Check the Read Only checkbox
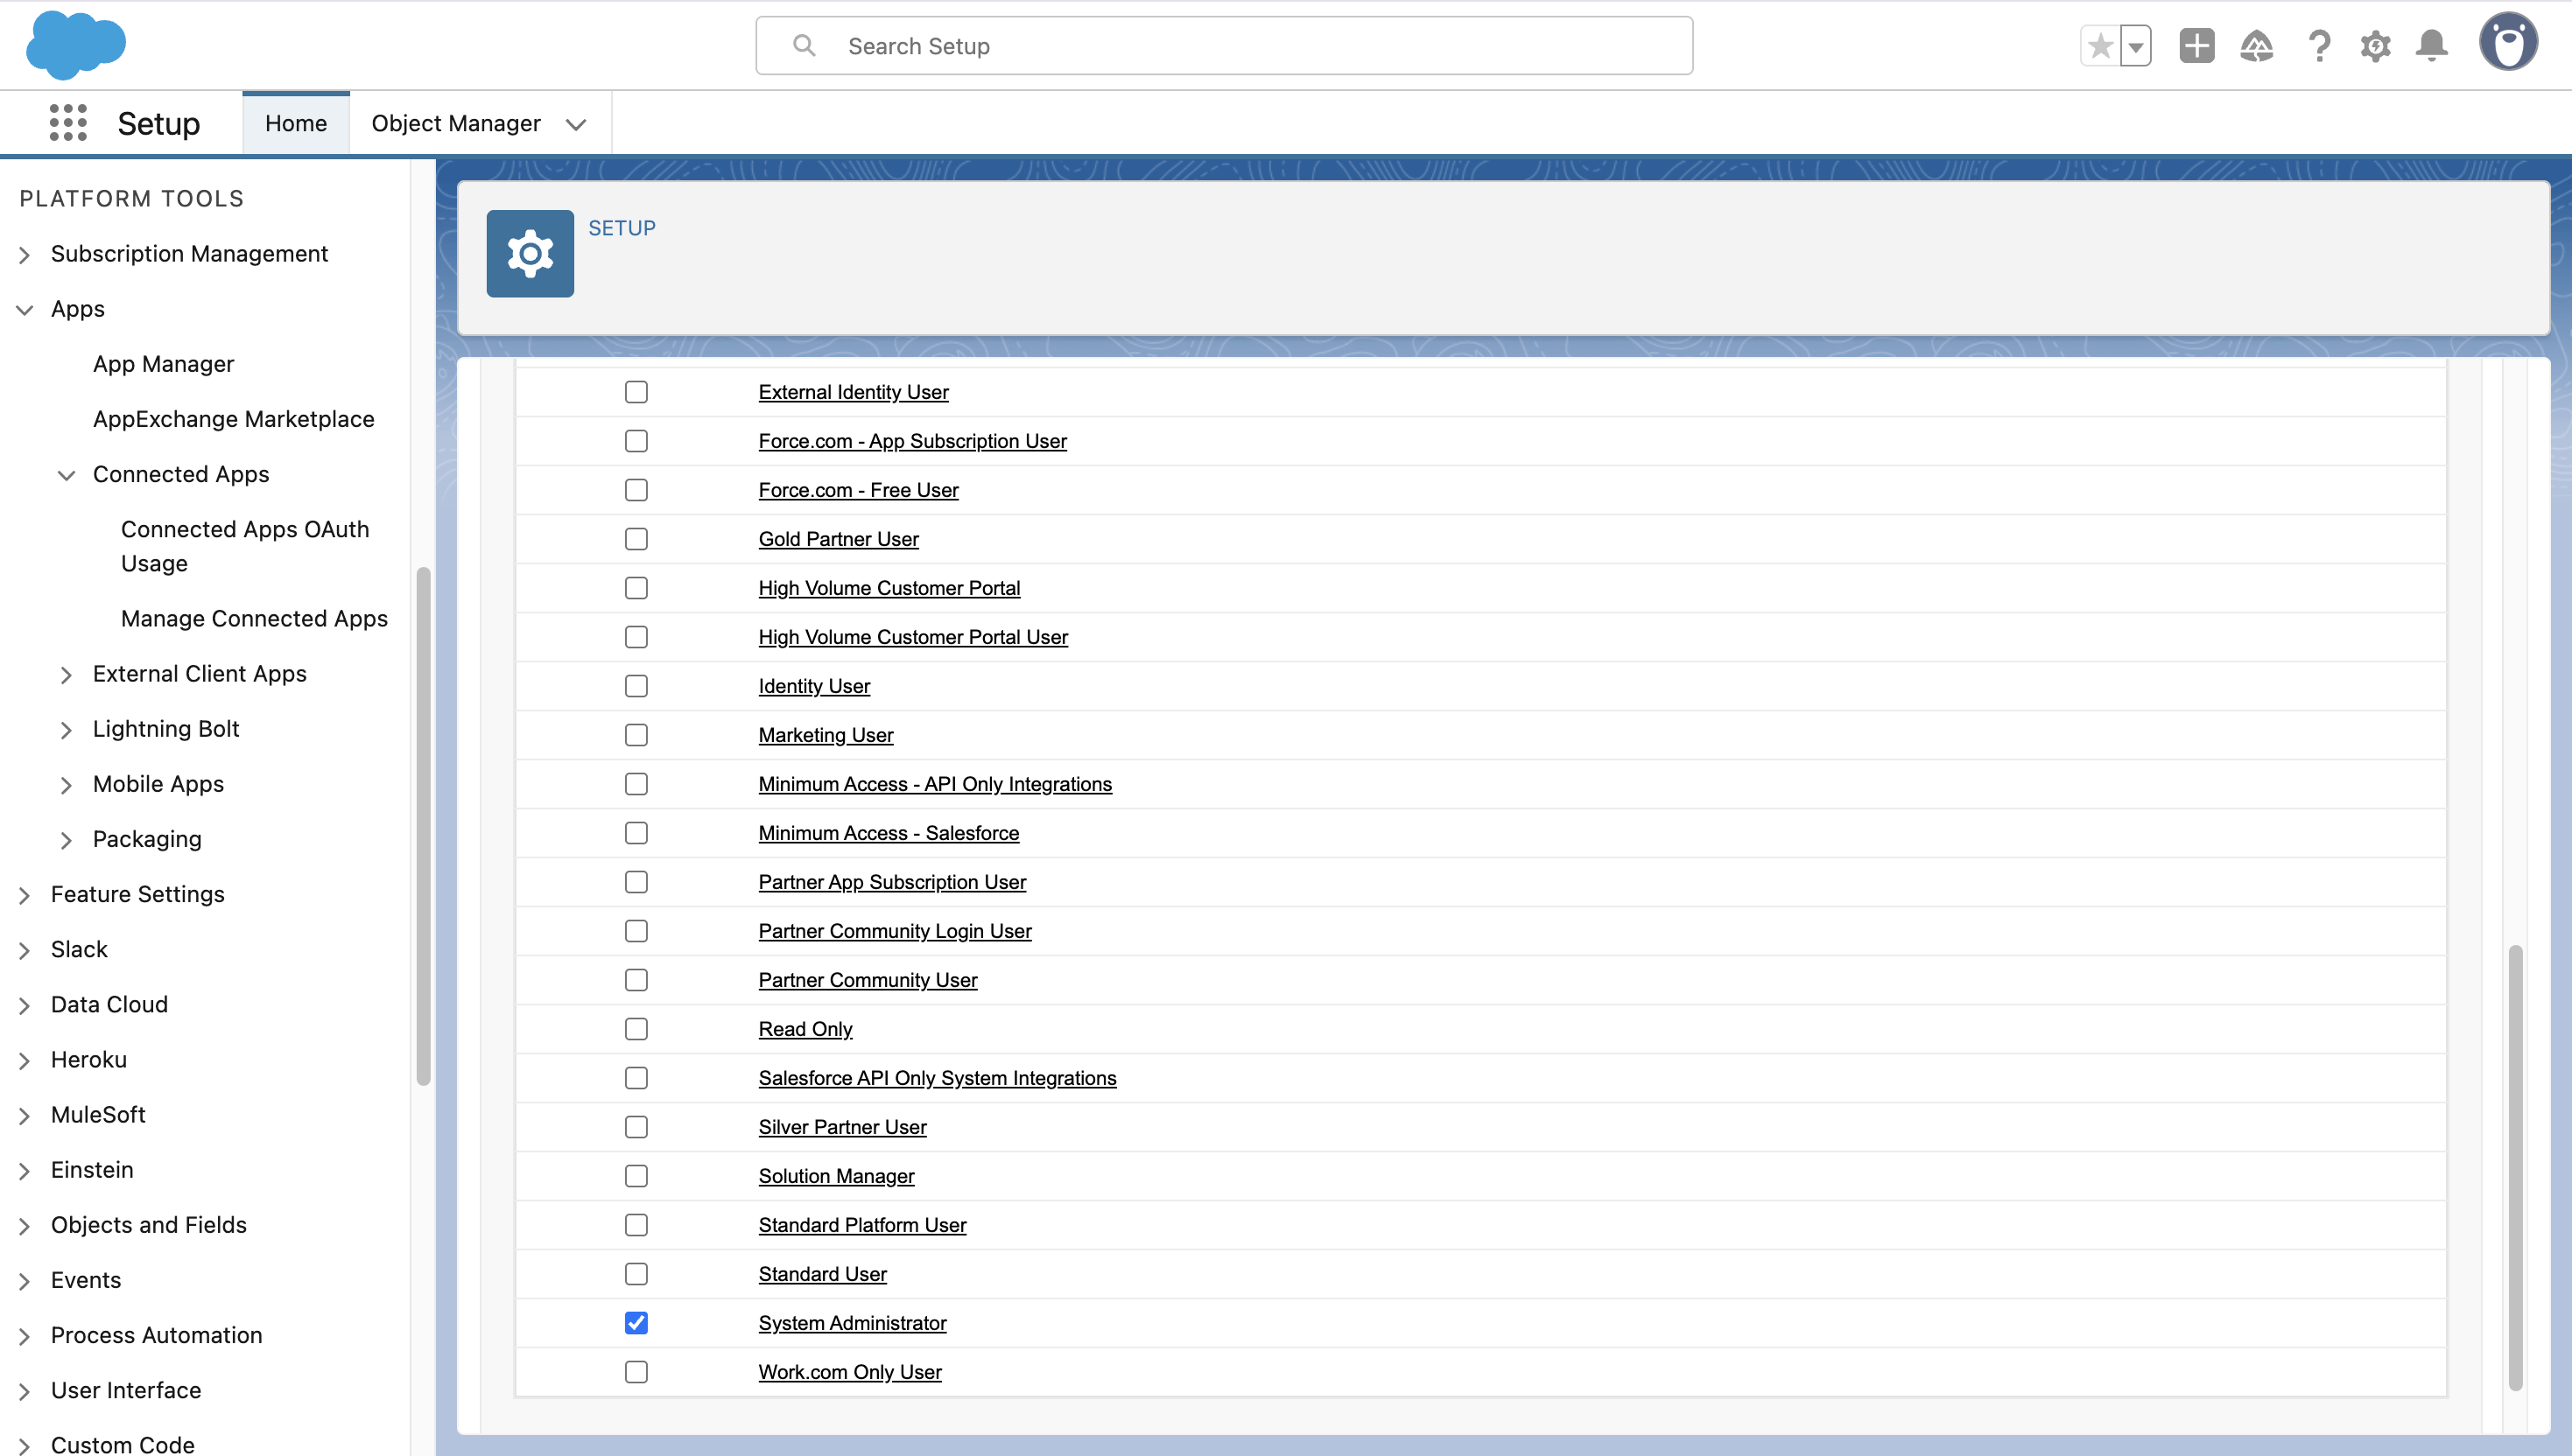Viewport: 2572px width, 1456px height. 636,1029
